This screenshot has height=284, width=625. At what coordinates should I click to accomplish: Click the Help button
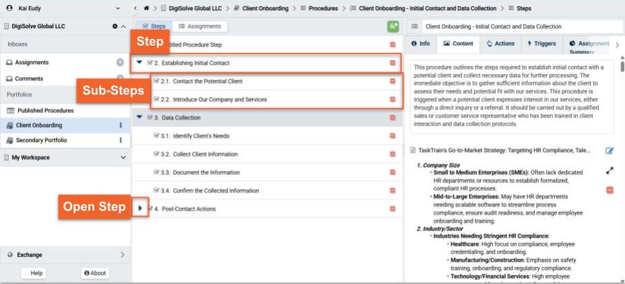[x=37, y=273]
